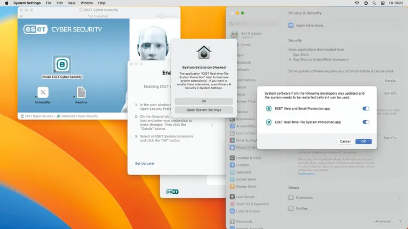Click the Advanced... button

384,221
